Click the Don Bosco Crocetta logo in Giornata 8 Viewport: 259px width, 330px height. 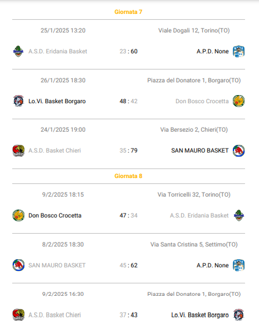click(19, 215)
